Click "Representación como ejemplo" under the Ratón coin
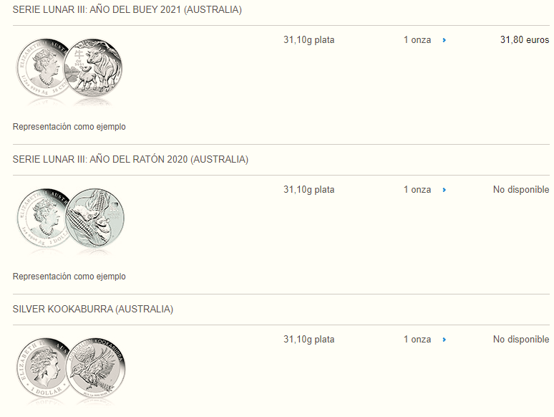The image size is (554, 417). [69, 277]
